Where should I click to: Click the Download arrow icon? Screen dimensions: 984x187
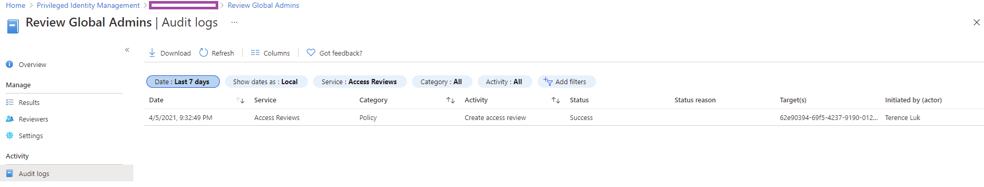point(152,52)
